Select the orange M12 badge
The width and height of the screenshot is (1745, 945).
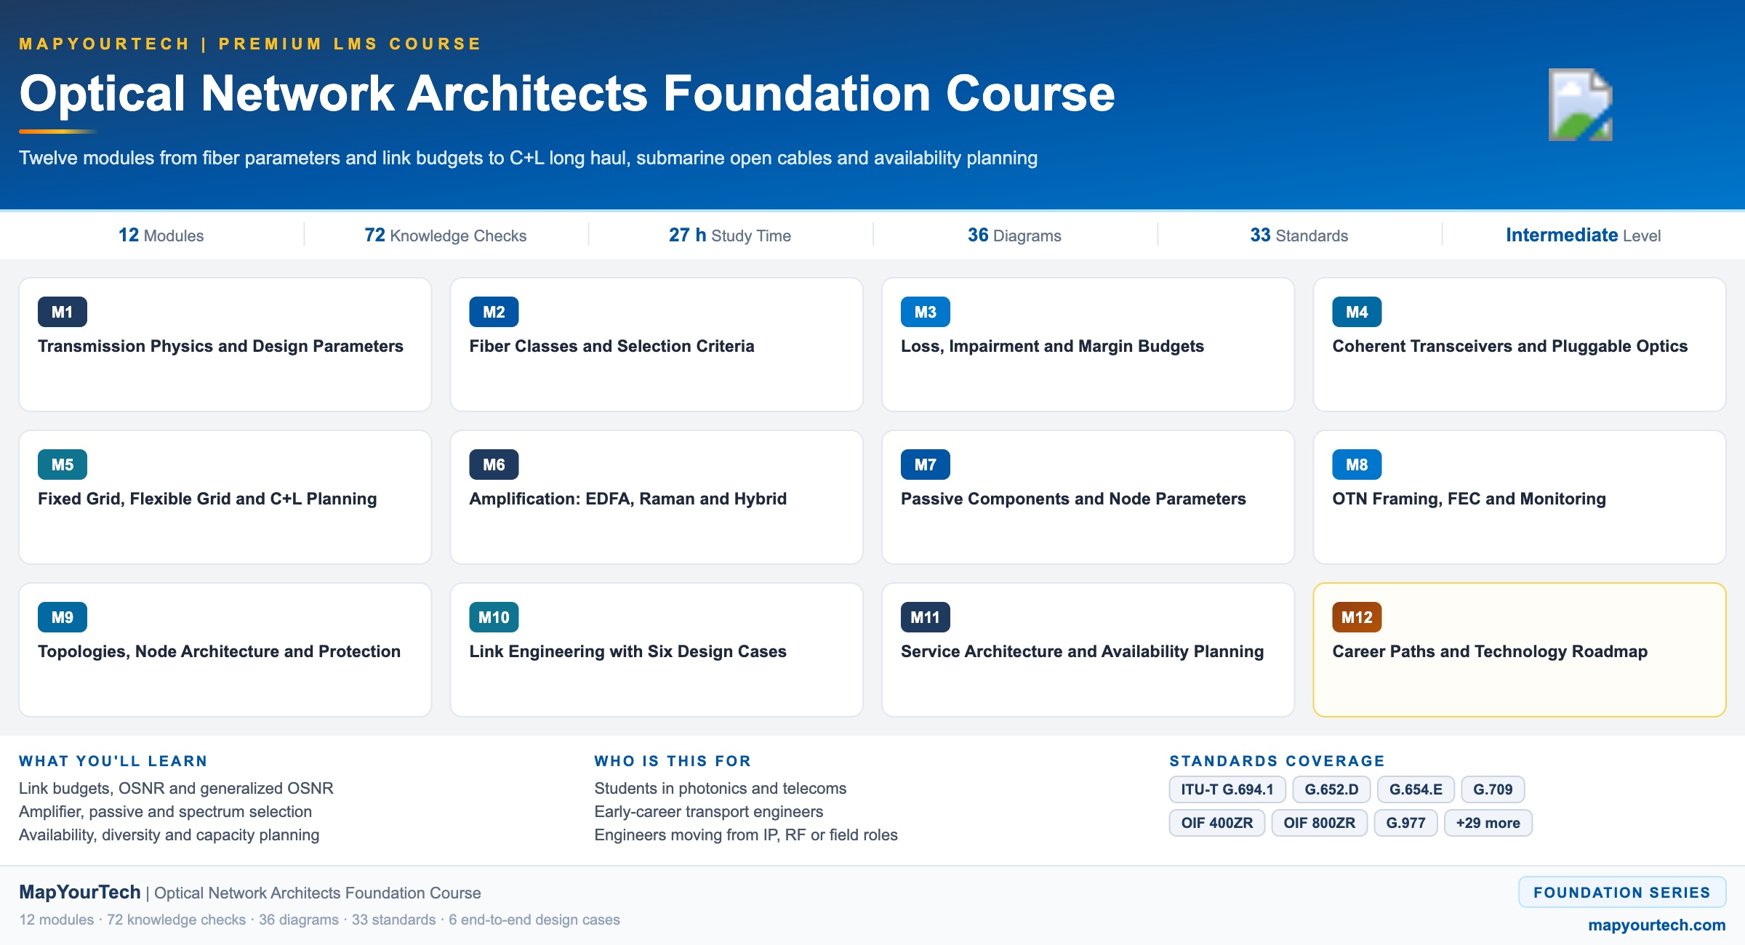pyautogui.click(x=1357, y=617)
